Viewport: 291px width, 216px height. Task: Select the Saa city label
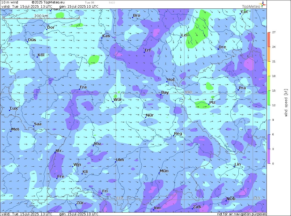[38, 124]
